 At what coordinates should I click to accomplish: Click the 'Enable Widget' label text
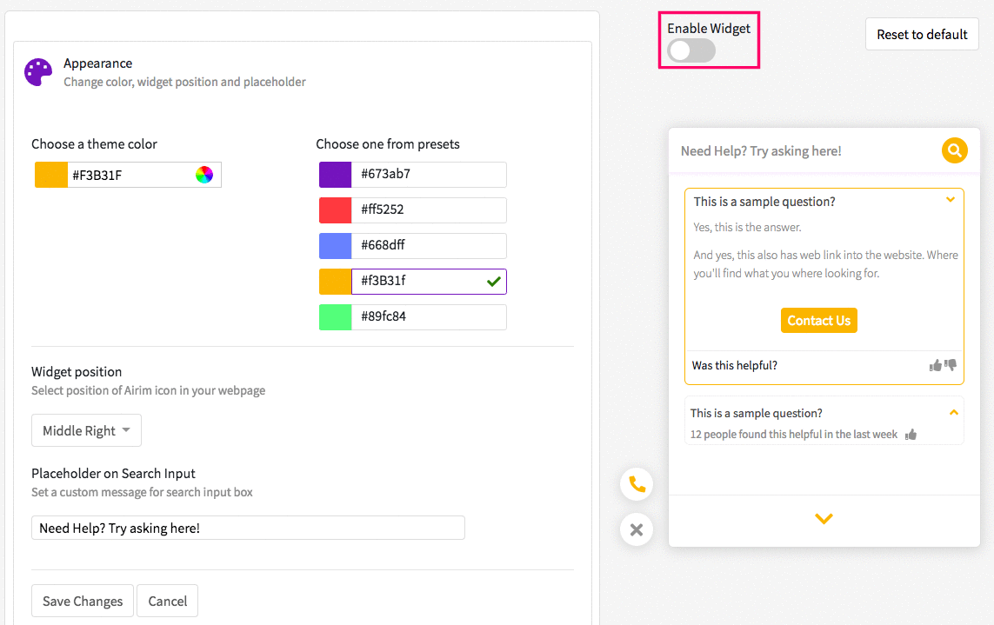pyautogui.click(x=709, y=29)
